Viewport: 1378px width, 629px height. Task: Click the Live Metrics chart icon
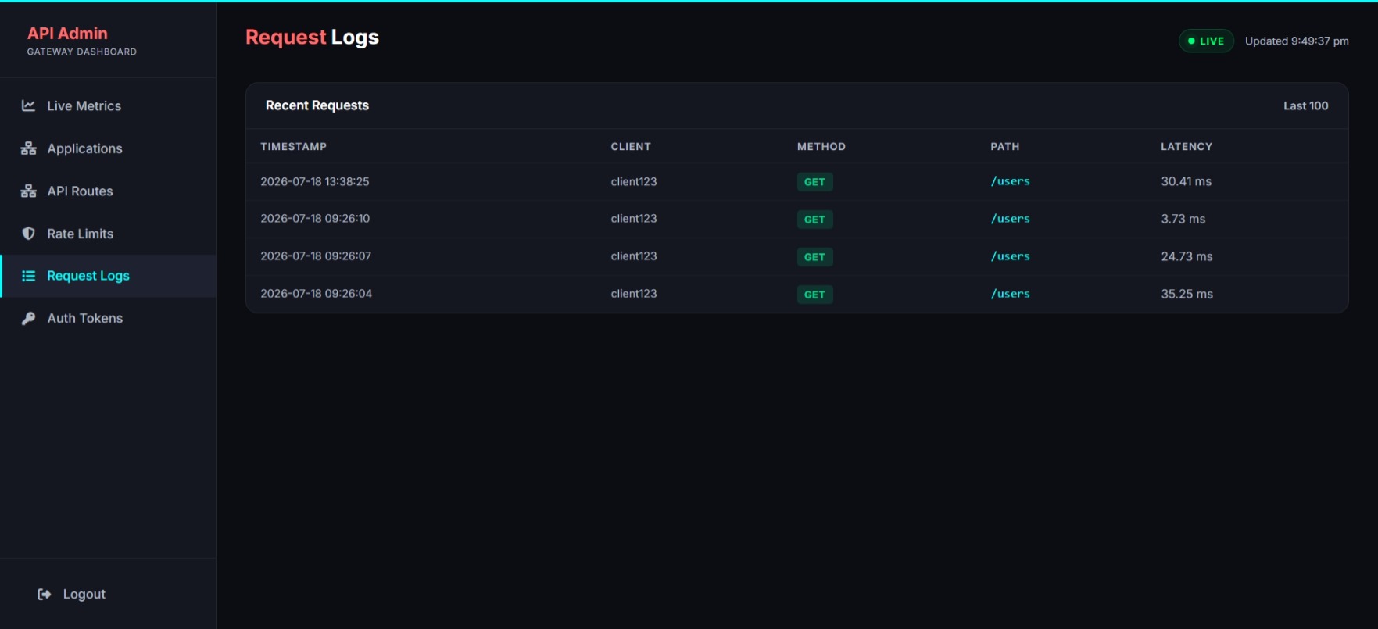(x=28, y=105)
